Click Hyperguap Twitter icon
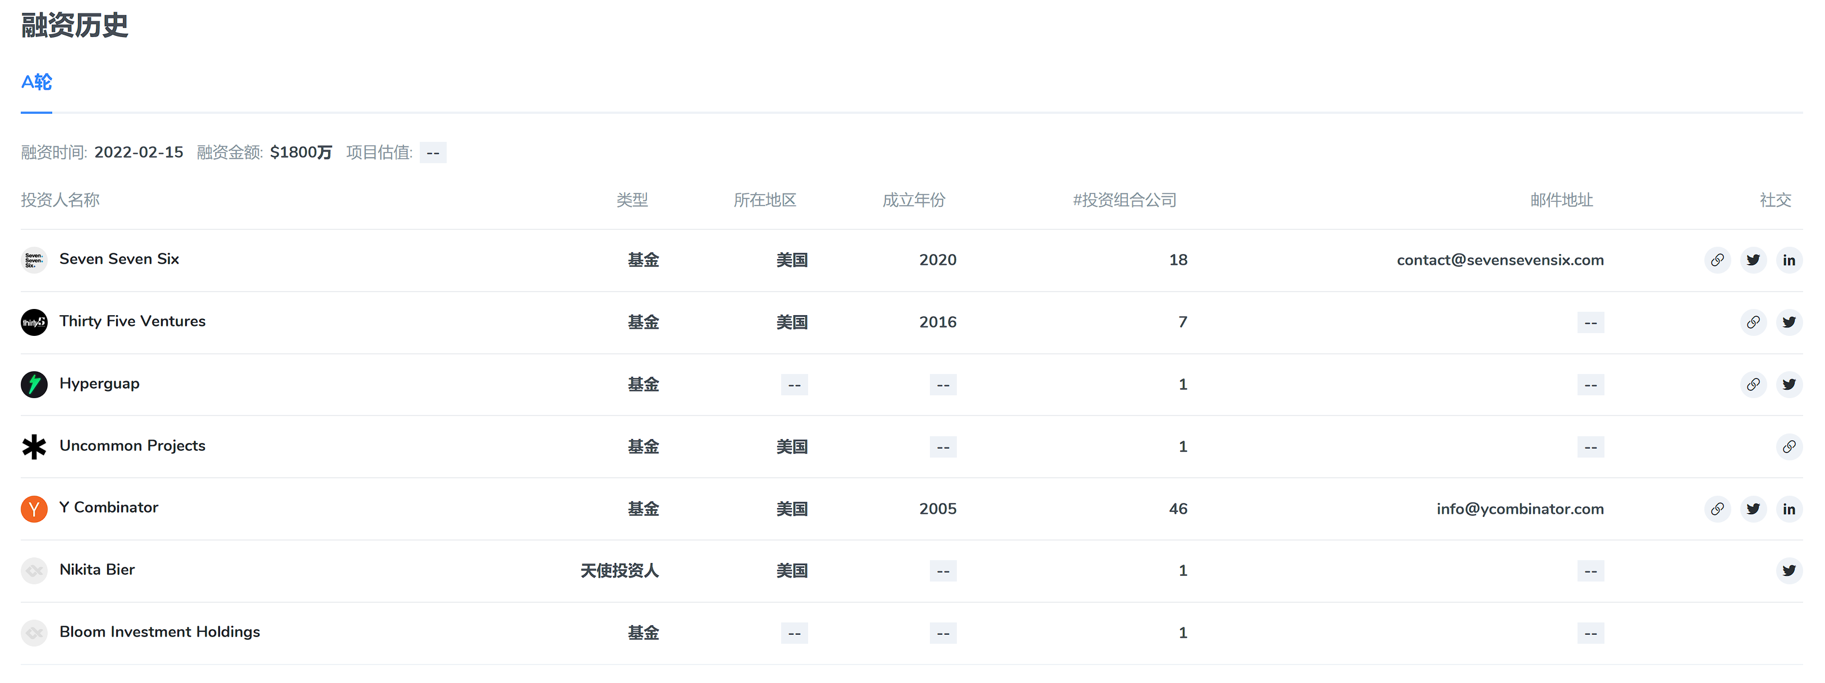This screenshot has height=683, width=1825. (x=1789, y=385)
